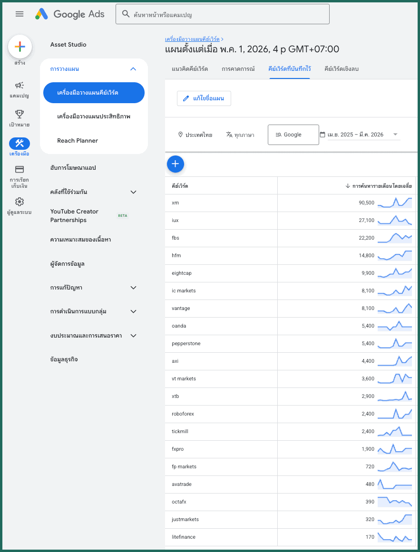Viewport: 420px width, 552px height.
Task: Open the ประเทศไทย location setting
Action: [x=195, y=135]
